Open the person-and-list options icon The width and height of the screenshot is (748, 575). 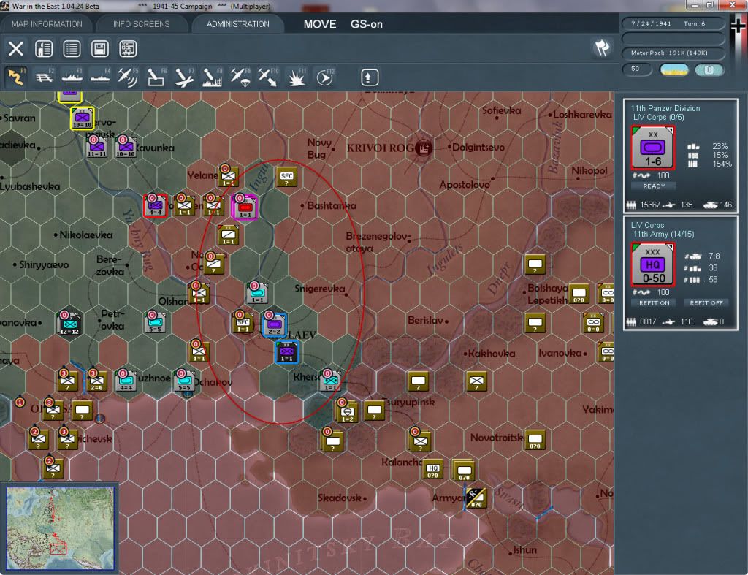click(x=44, y=49)
